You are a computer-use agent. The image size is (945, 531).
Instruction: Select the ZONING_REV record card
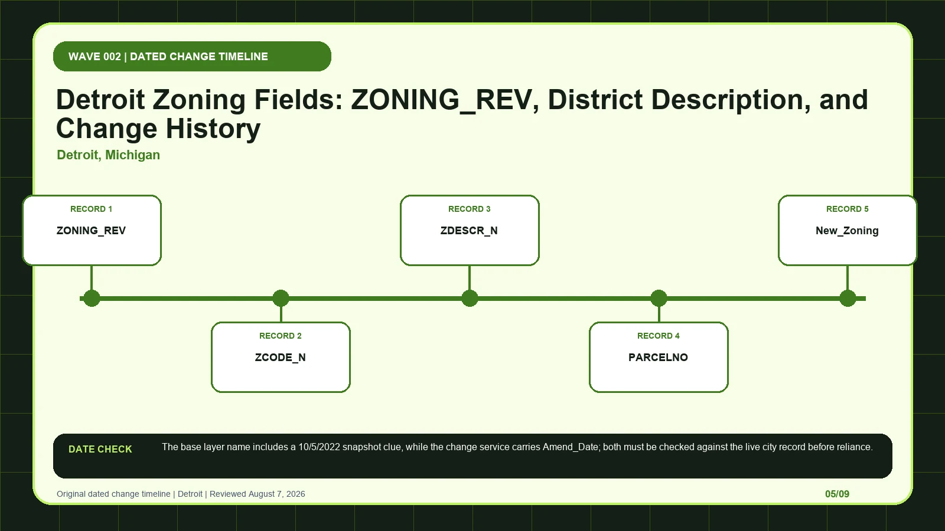(x=92, y=230)
